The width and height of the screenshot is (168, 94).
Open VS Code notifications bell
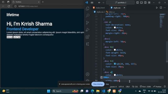point(165,86)
